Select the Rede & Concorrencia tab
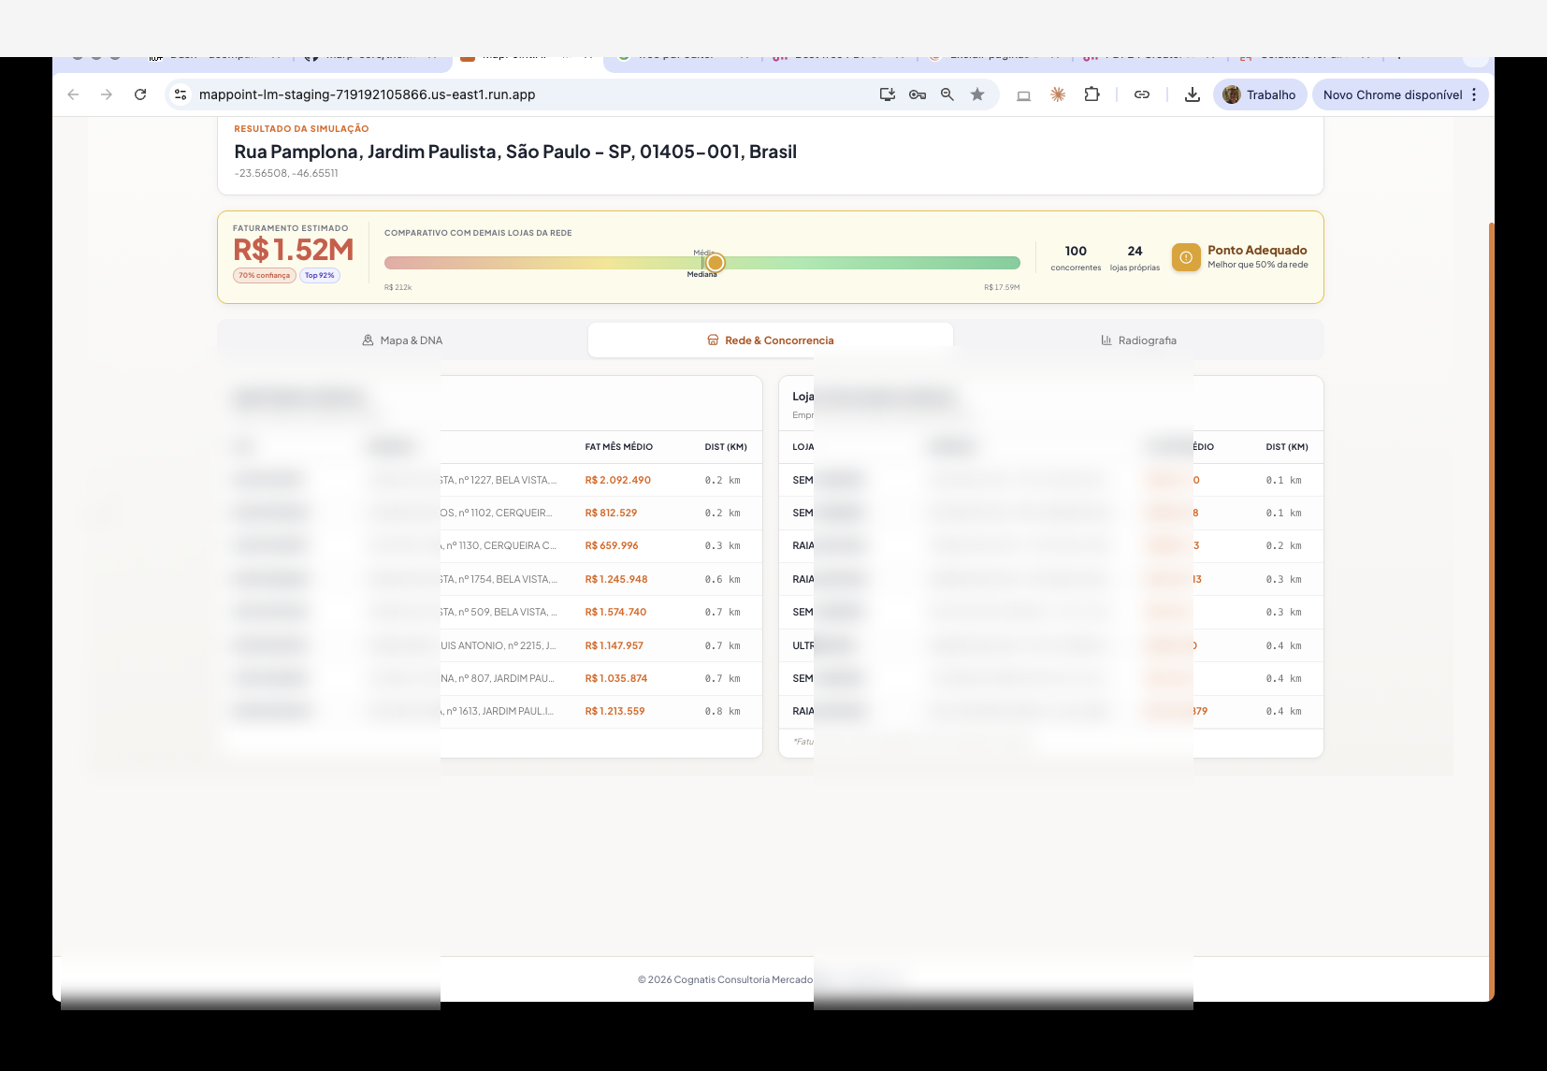1547x1071 pixels. 771,340
